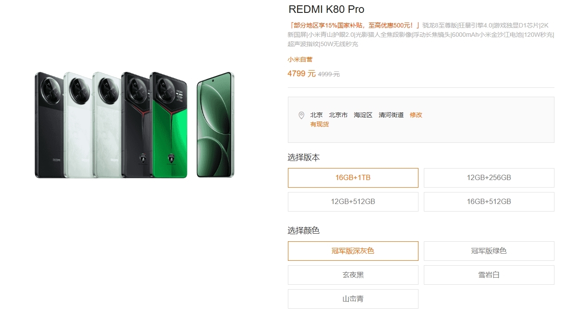The image size is (574, 318).
Task: Select the 16GB+512GB version
Action: [x=489, y=202]
